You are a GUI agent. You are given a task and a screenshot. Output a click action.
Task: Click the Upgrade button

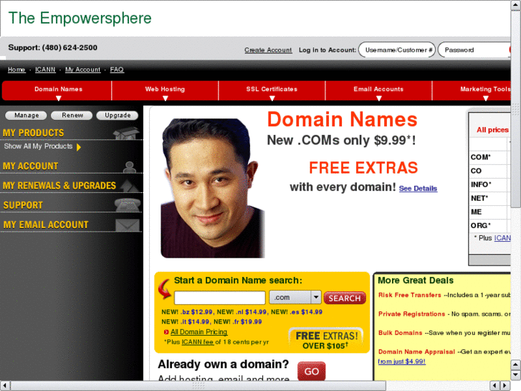coord(118,115)
